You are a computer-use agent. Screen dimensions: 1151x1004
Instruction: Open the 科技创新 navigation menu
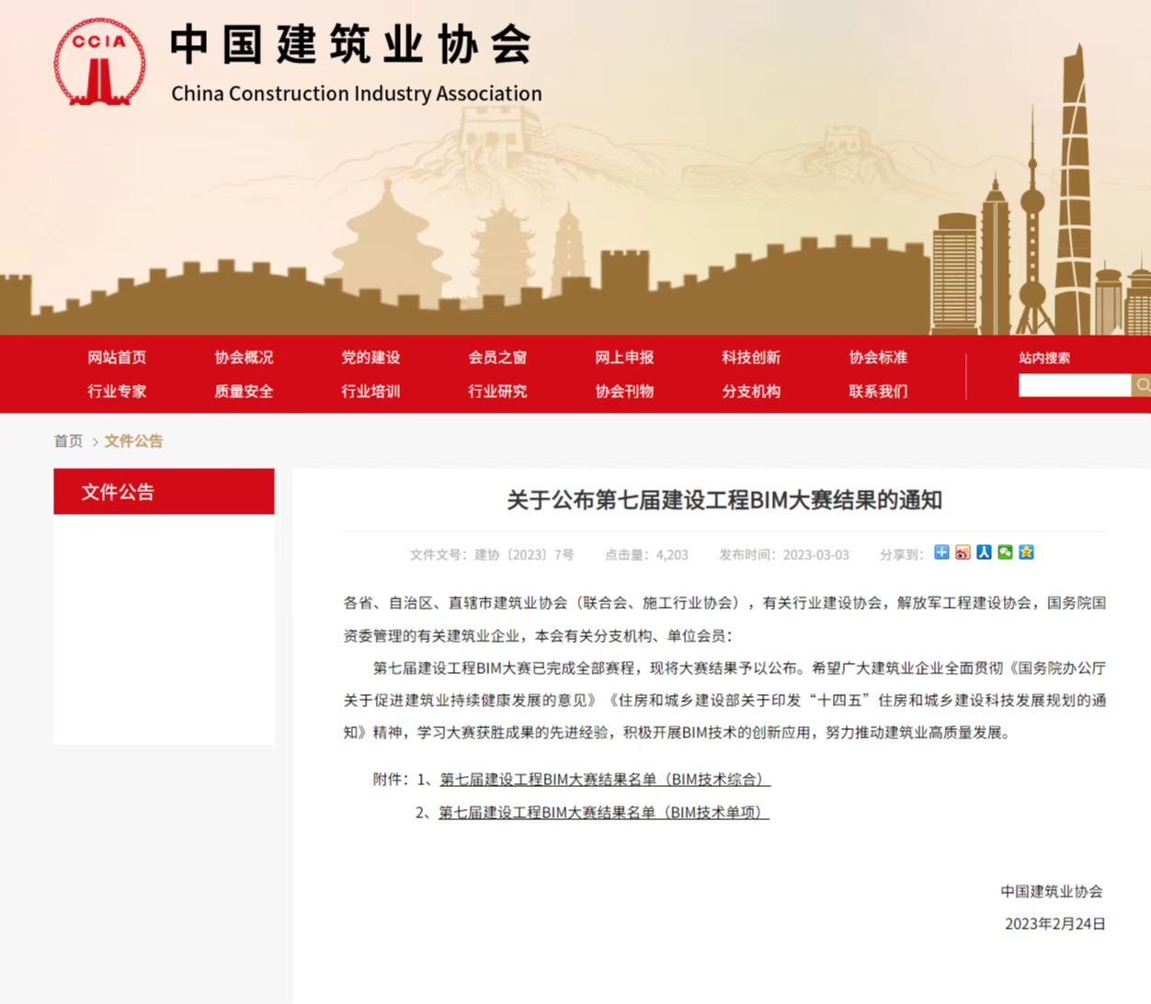click(750, 358)
